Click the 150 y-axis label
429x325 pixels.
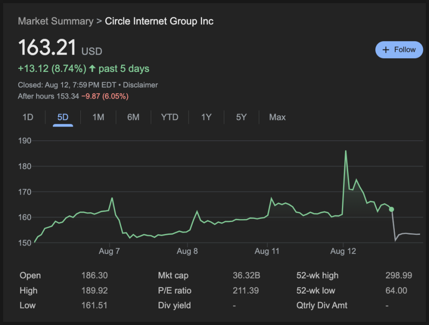pyautogui.click(x=24, y=243)
